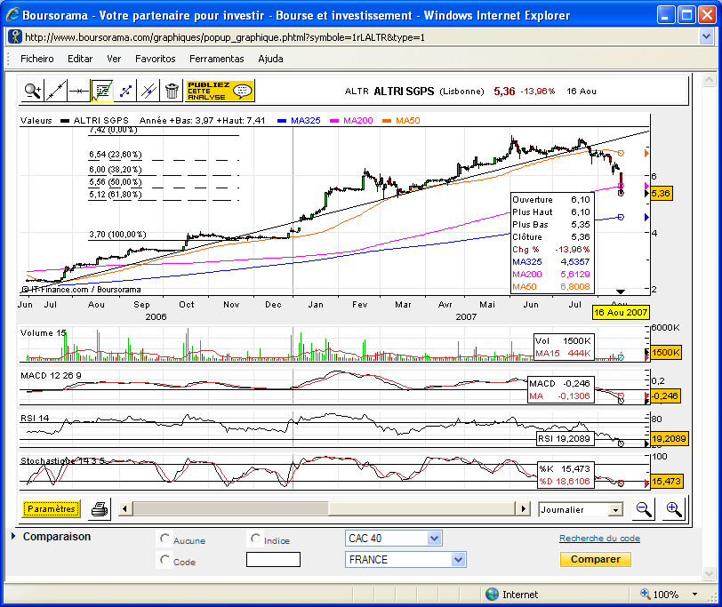Image resolution: width=722 pixels, height=607 pixels.
Task: Select the Code comparison radio button
Action: 164,560
